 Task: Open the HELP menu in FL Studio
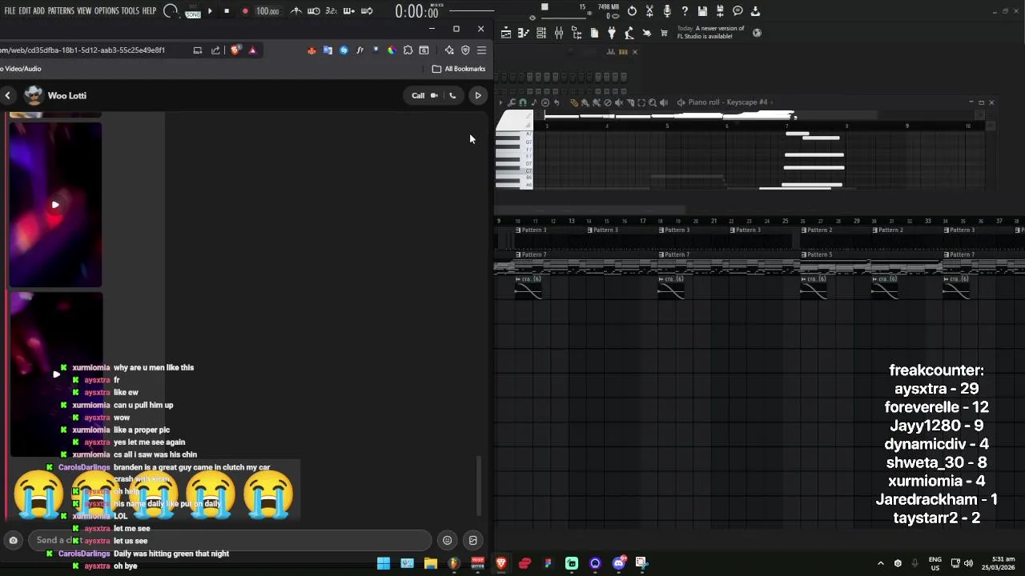click(149, 11)
